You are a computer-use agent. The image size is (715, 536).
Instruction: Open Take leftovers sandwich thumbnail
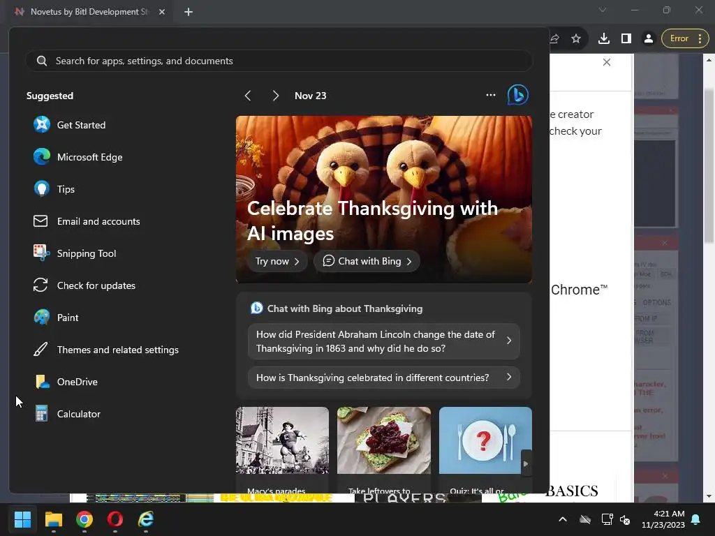[x=383, y=440]
